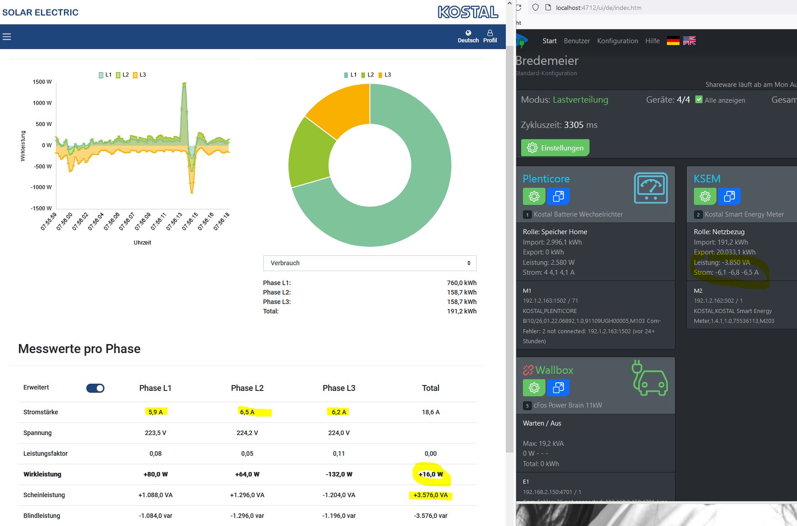Select the Wallbox Warten / Aus status
Viewport: 797px width, 526px height.
click(x=542, y=423)
